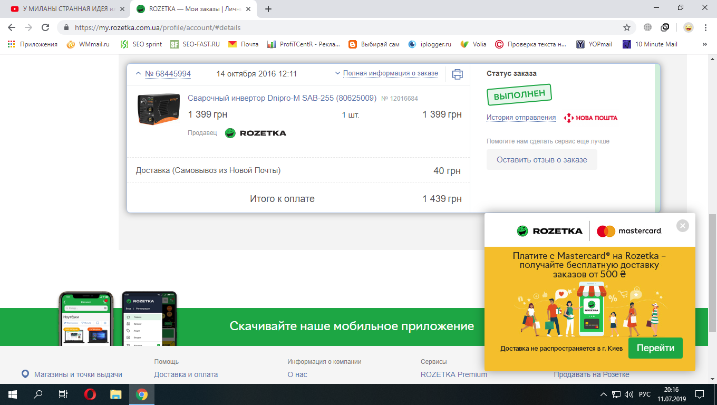This screenshot has width=717, height=405.
Task: Click 'Оставить отзыв о заказе' button
Action: pos(542,160)
